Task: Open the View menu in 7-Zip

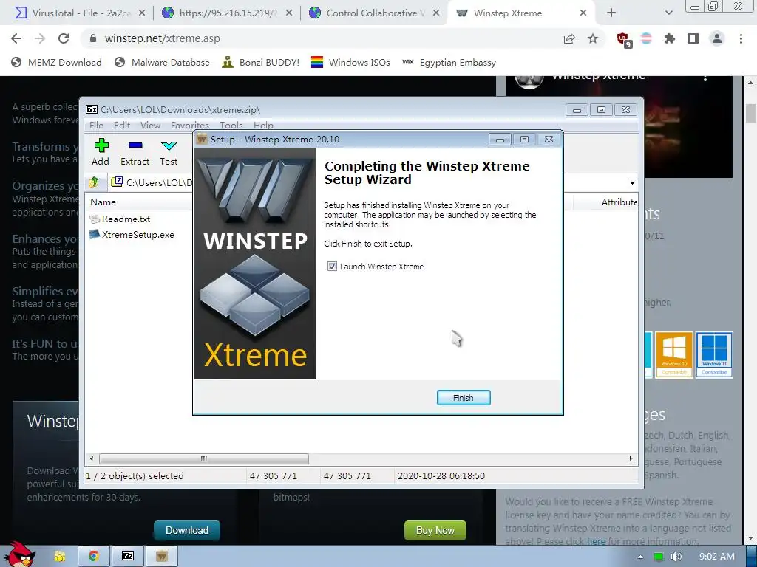Action: click(150, 125)
